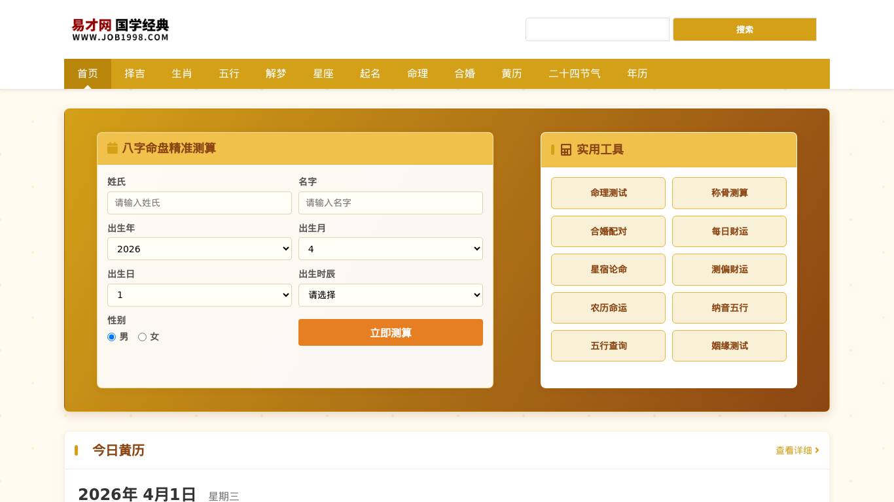Click the grid icon next to 实用工具 heading
894x502 pixels.
click(566, 150)
